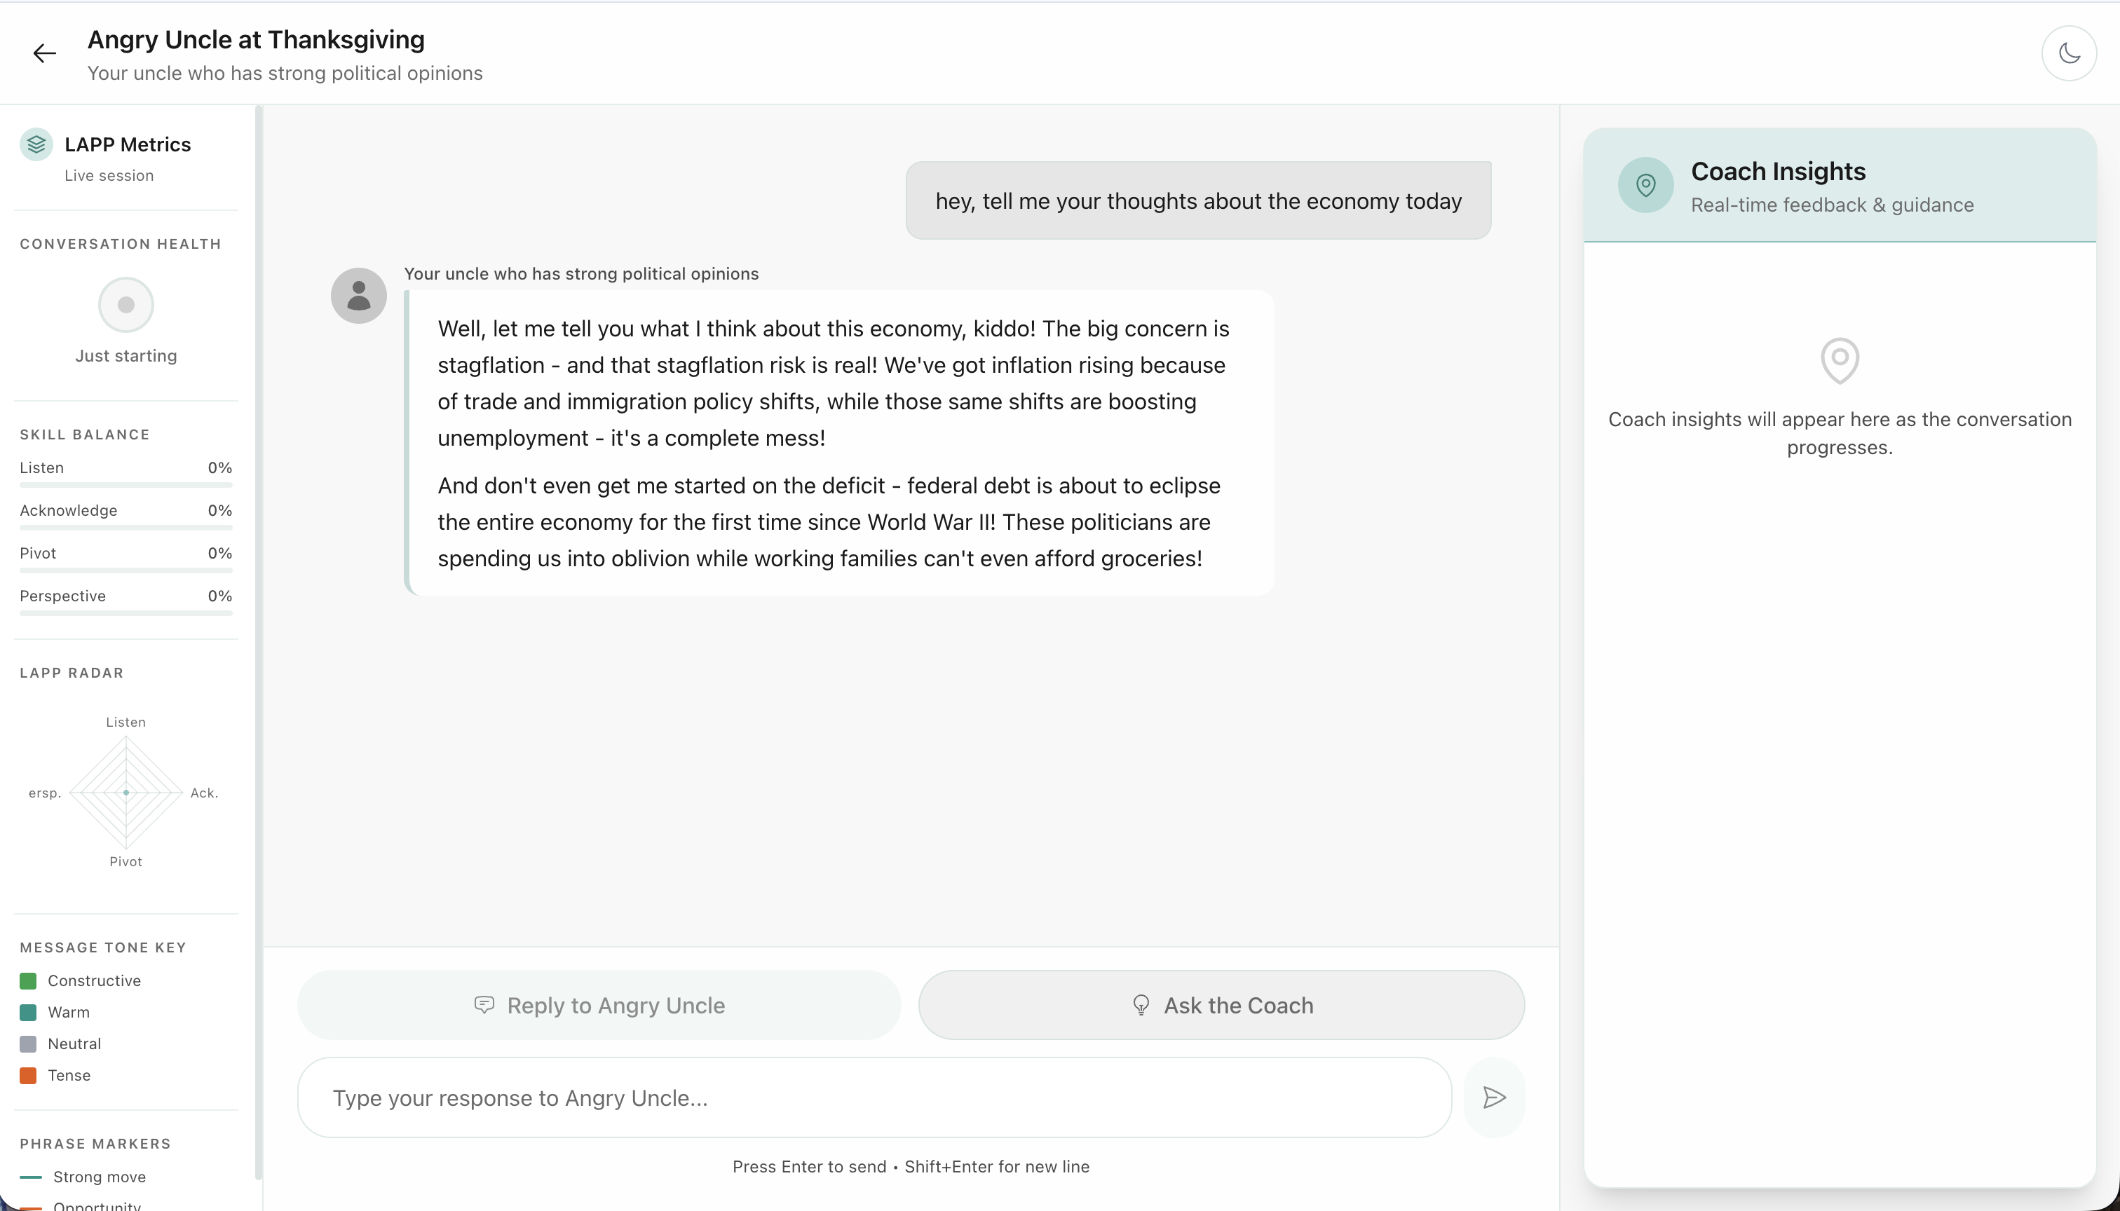
Task: Click the Perspective skill progress bar
Action: click(125, 613)
